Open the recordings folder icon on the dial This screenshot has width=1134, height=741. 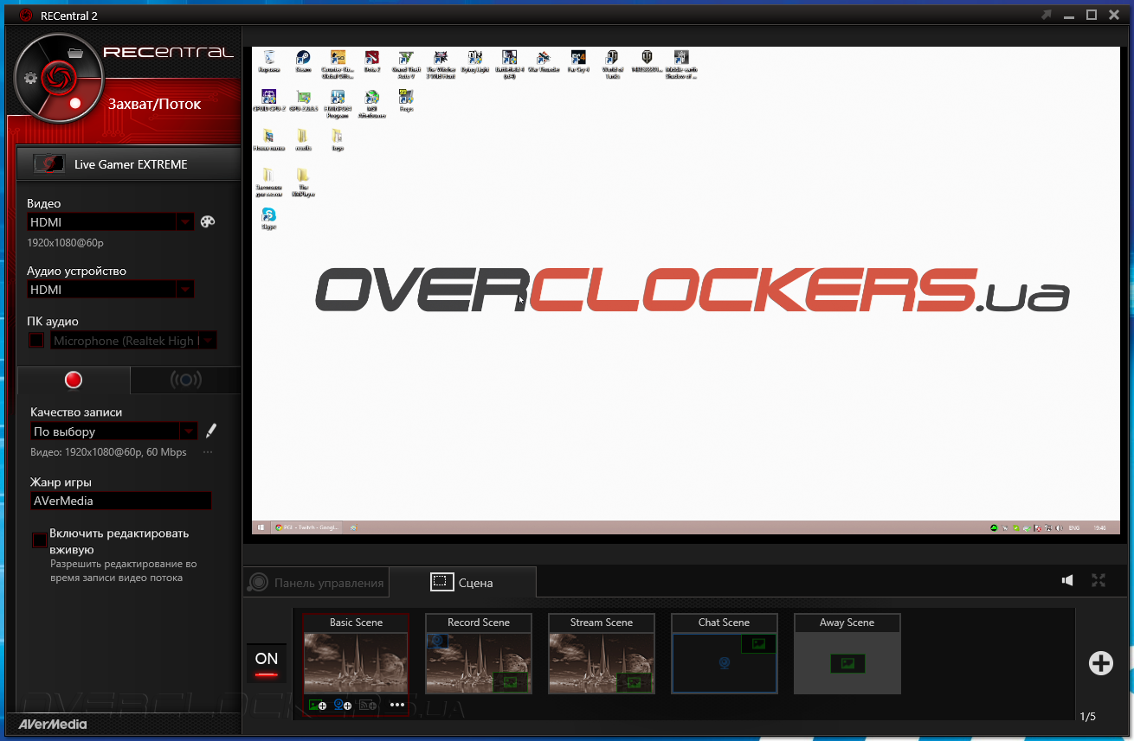click(x=74, y=53)
